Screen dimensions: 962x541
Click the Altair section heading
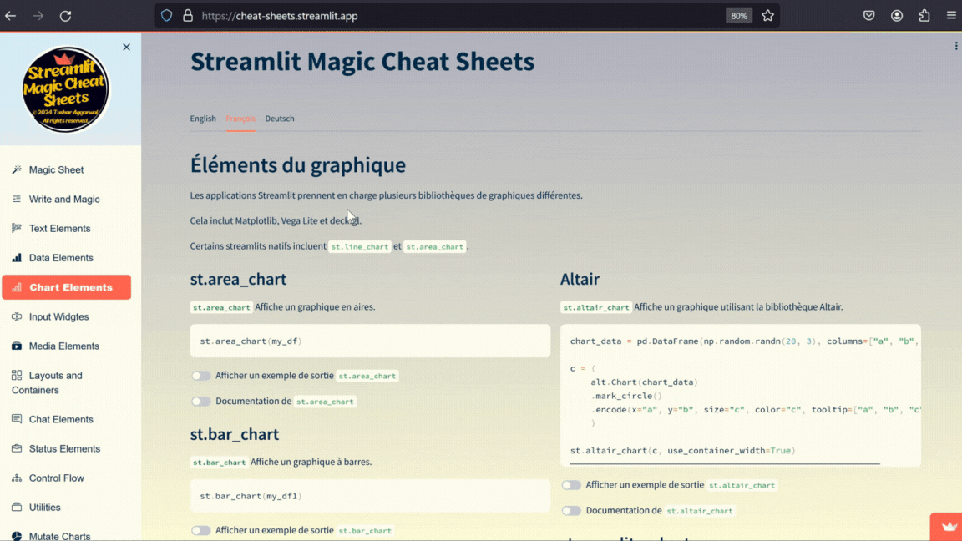(580, 279)
